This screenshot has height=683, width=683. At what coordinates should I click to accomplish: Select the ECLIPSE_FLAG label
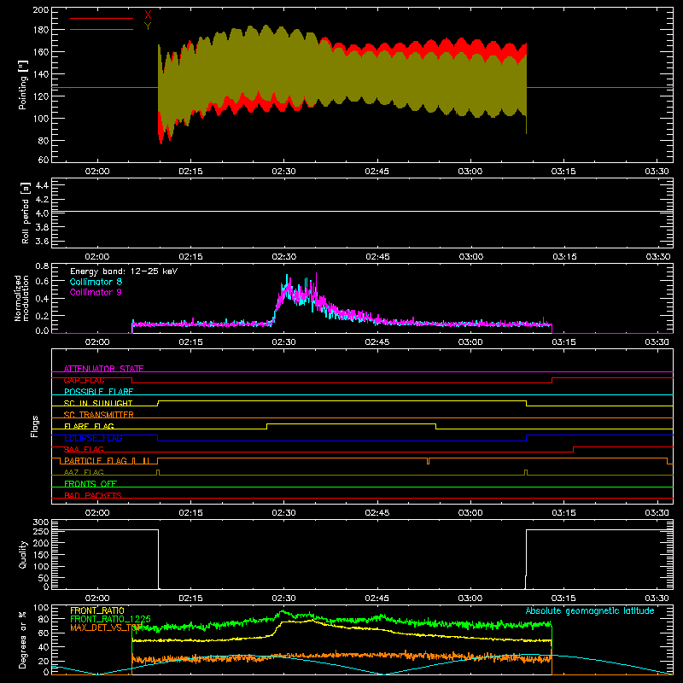click(93, 438)
